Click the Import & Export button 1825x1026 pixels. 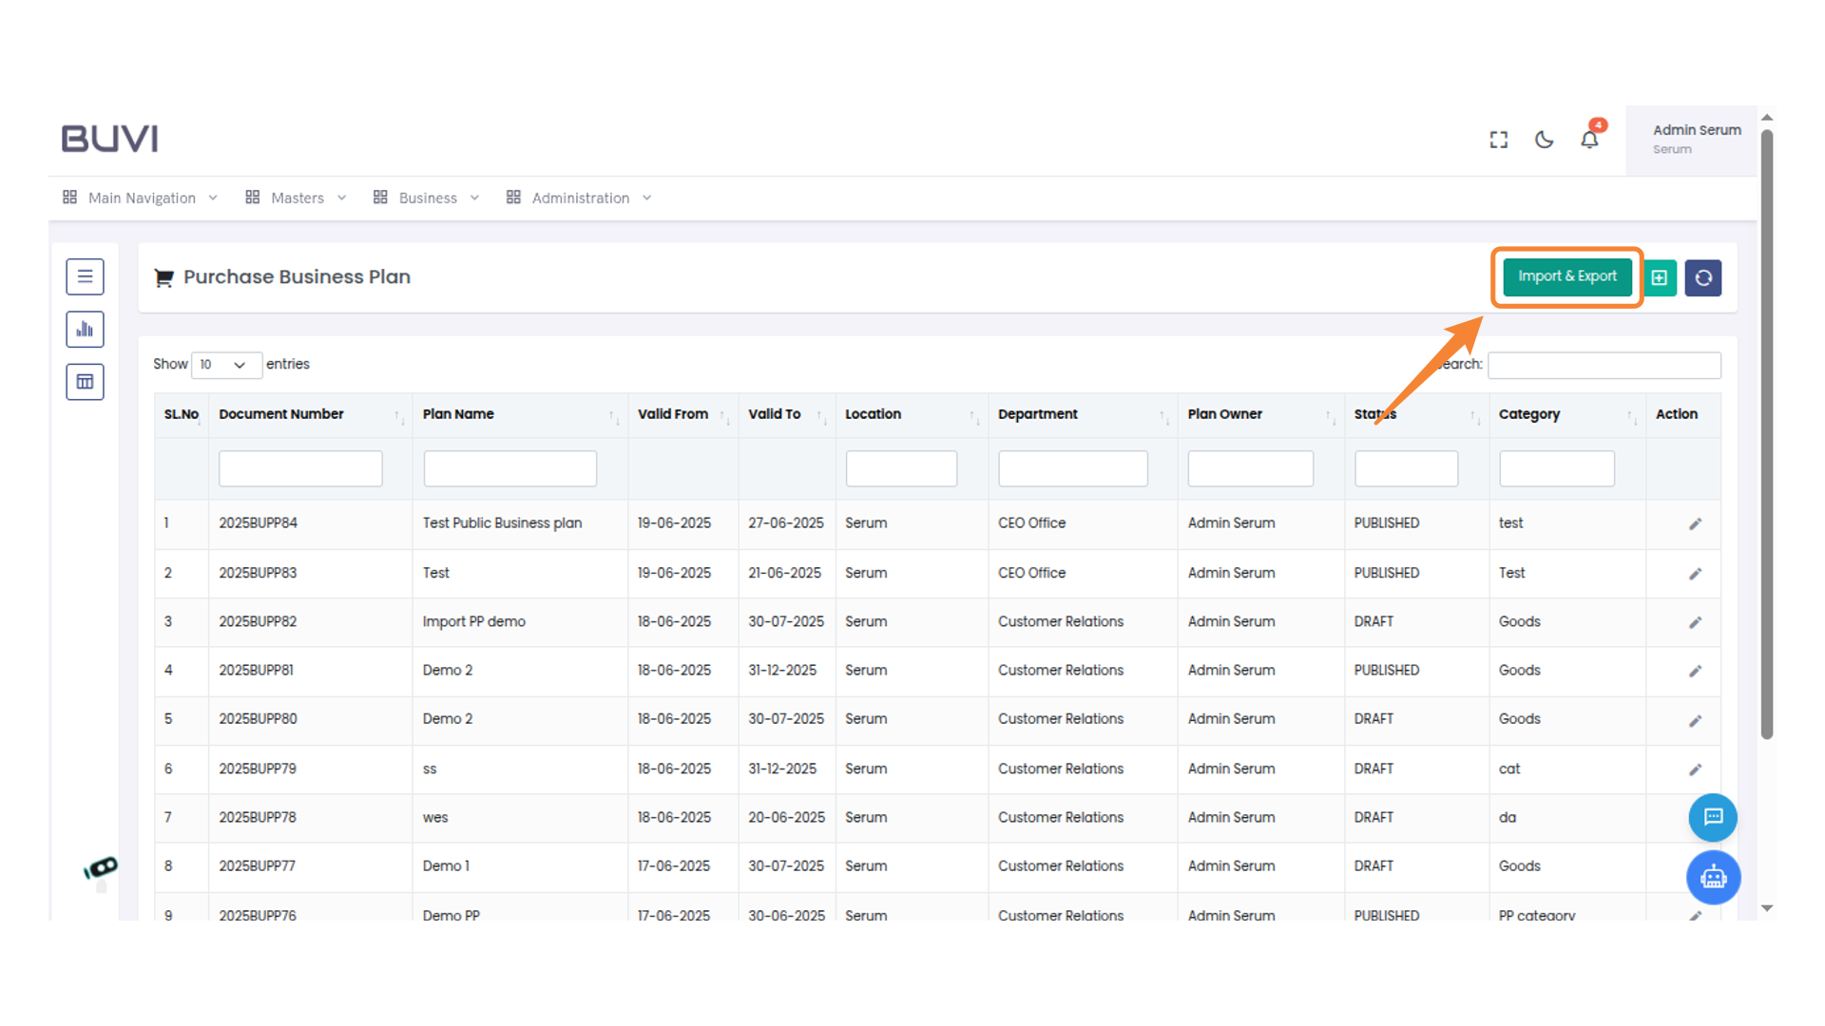(1567, 276)
